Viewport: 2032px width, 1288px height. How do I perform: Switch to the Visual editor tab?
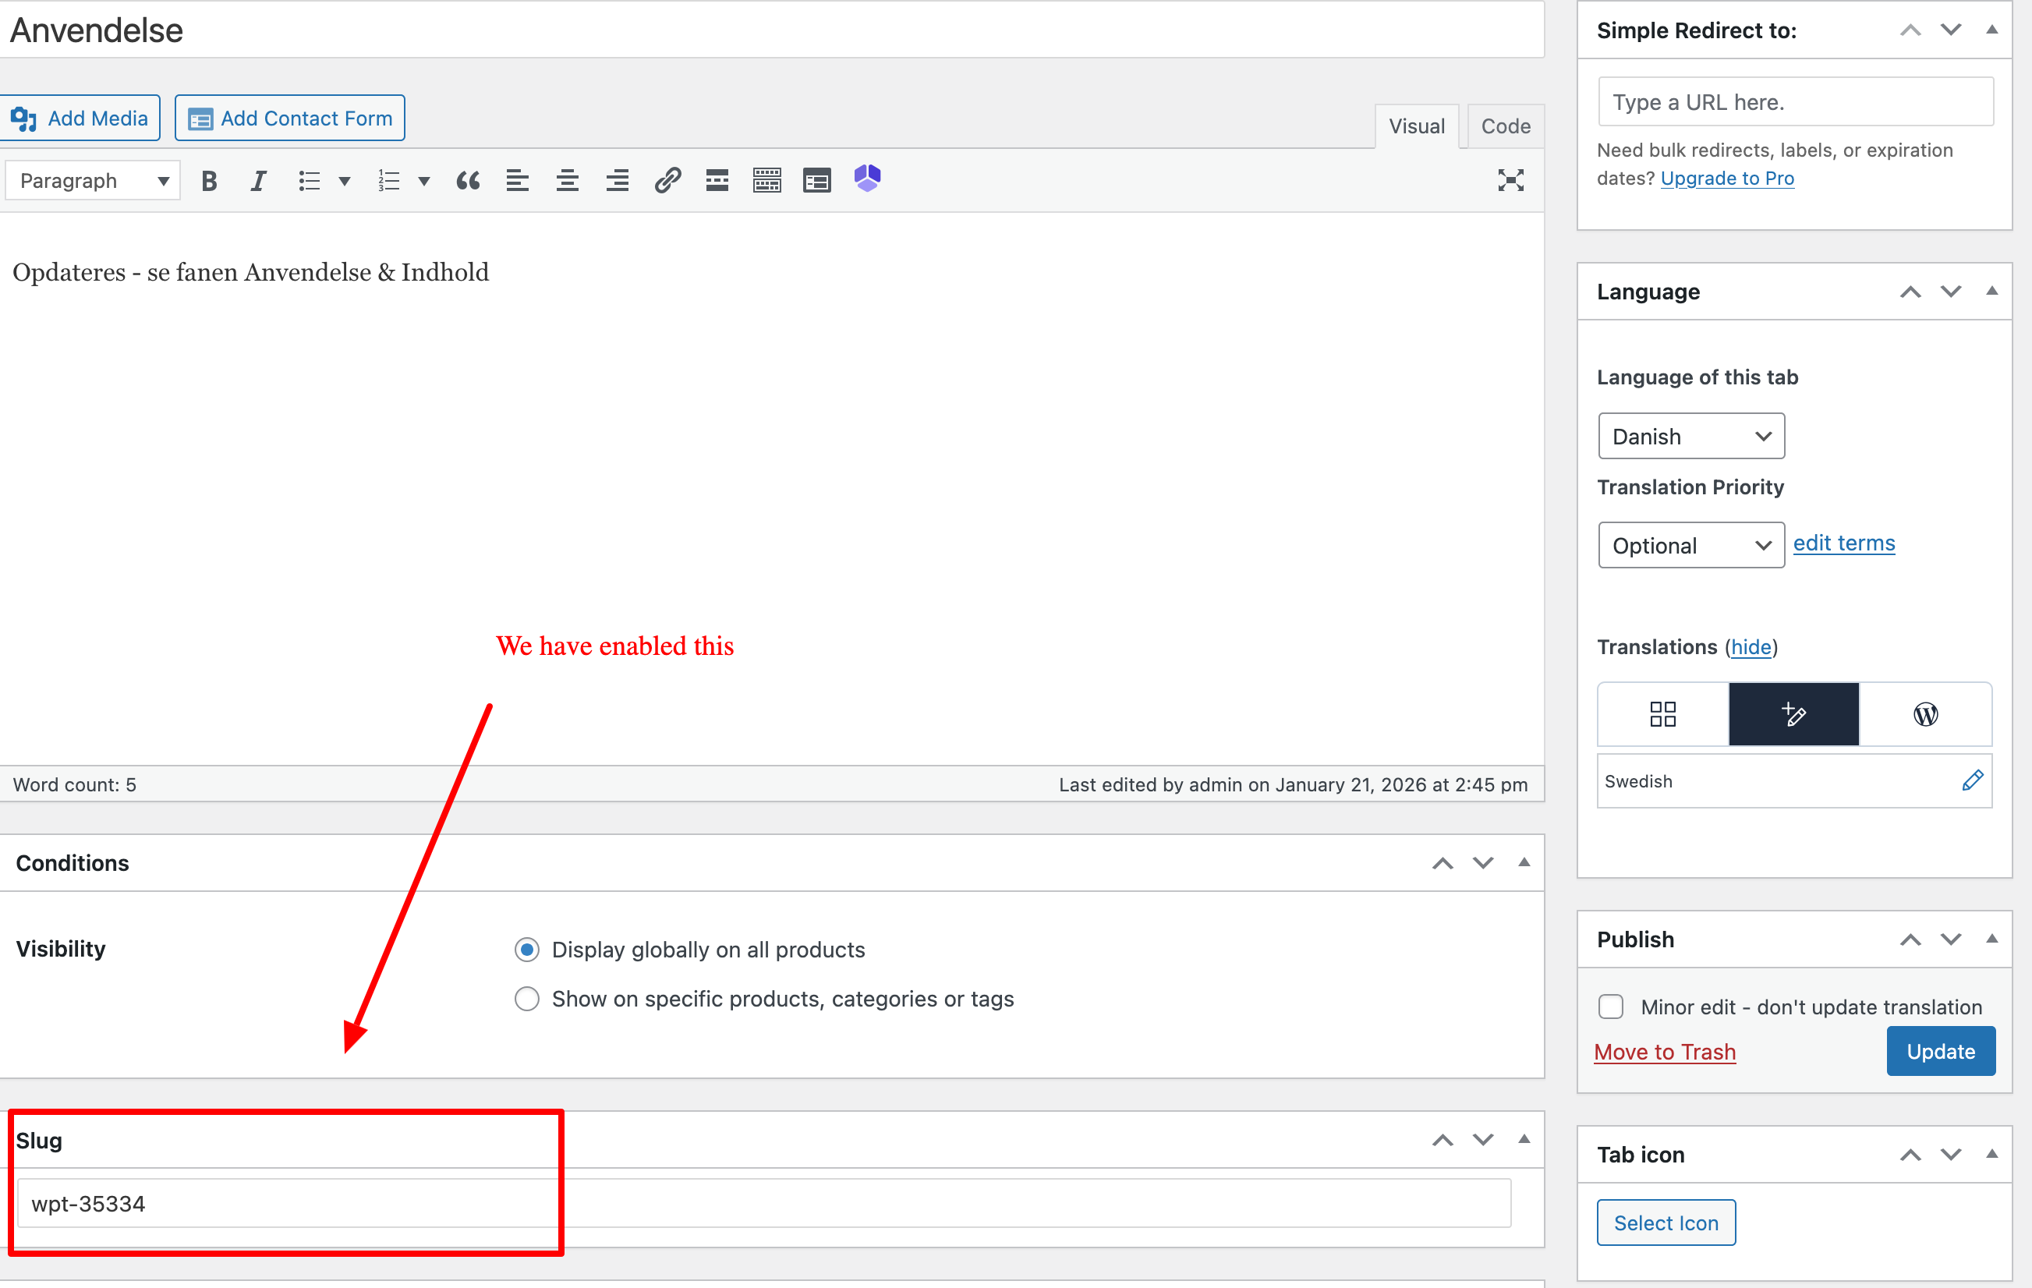[x=1417, y=126]
